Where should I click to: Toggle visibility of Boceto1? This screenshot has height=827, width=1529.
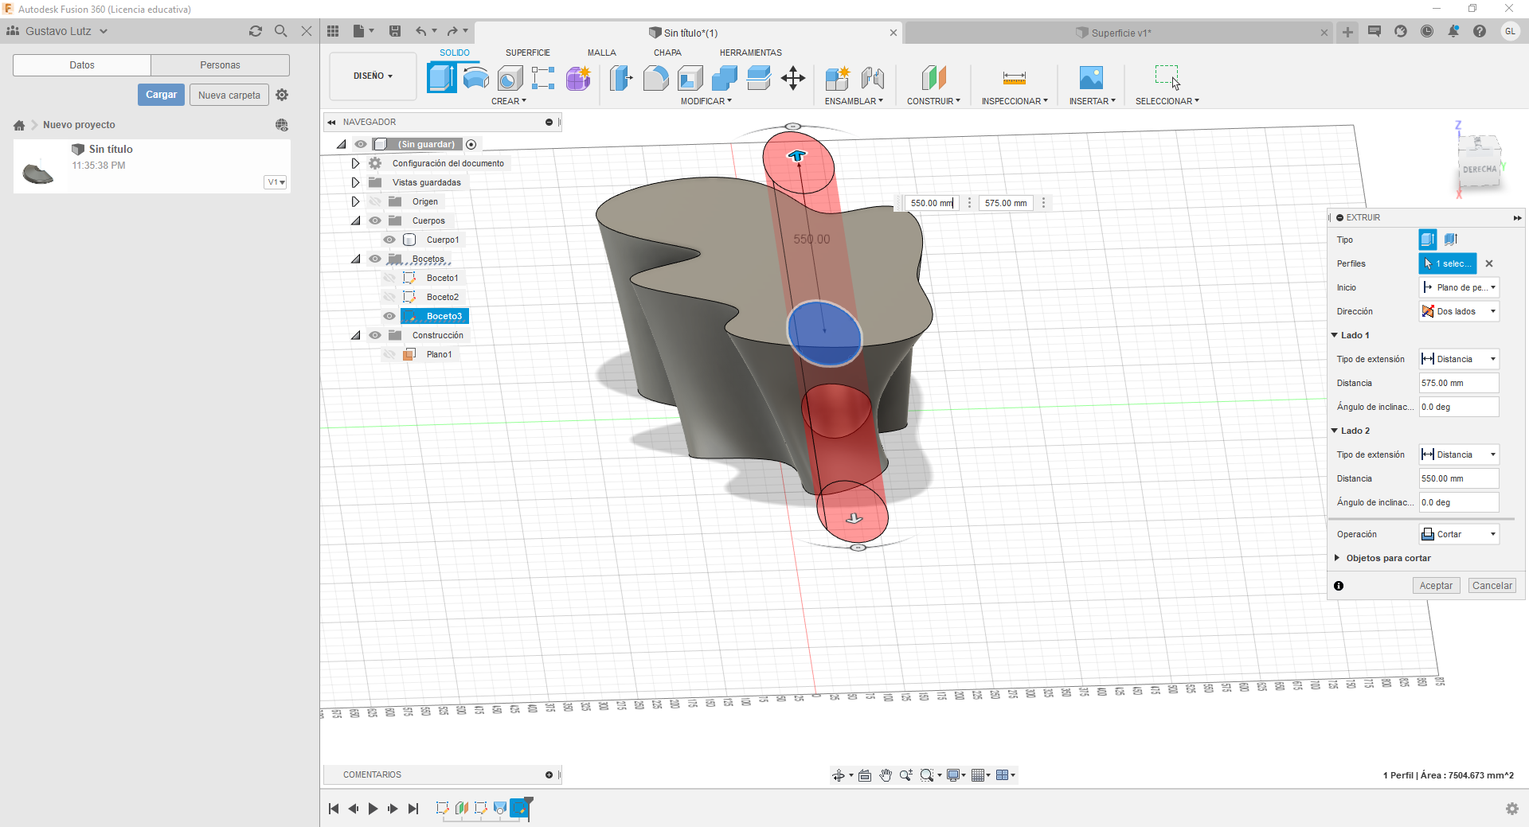click(x=389, y=278)
